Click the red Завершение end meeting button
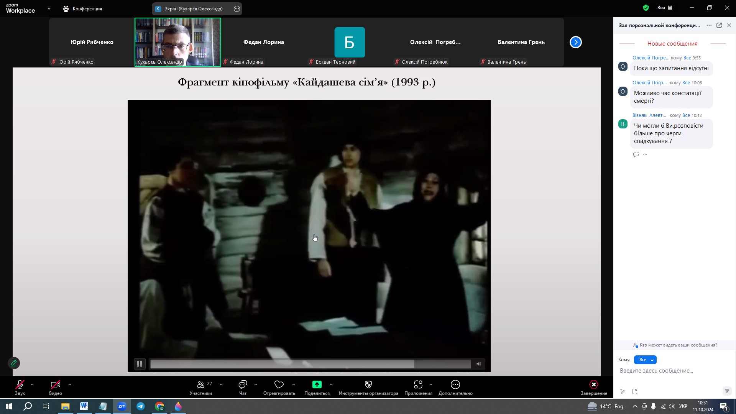This screenshot has height=414, width=736. tap(594, 387)
